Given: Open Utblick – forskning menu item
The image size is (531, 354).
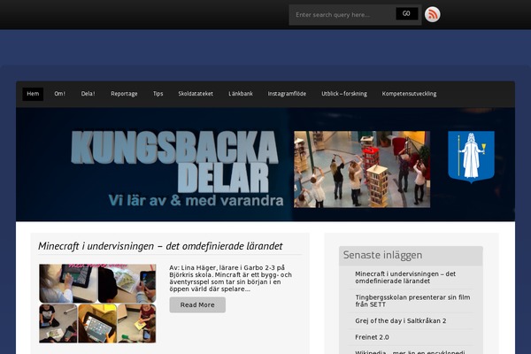Looking at the screenshot, I should coord(344,94).
